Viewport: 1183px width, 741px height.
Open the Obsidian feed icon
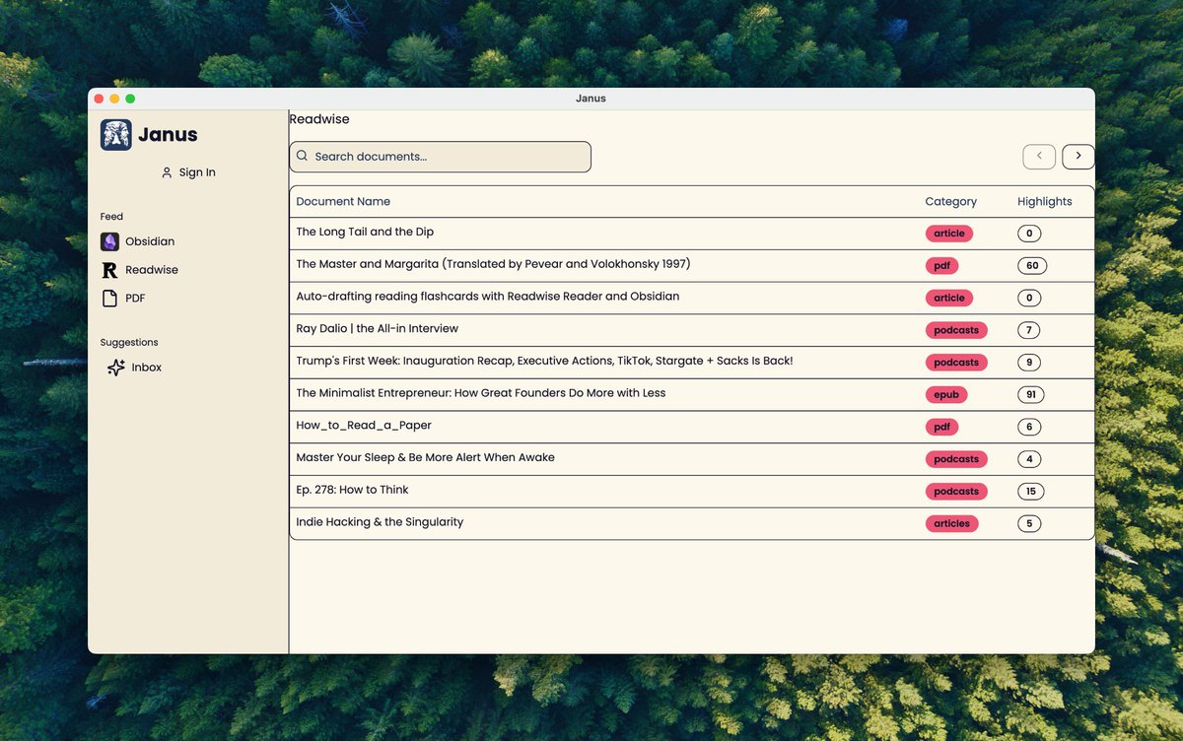(109, 241)
